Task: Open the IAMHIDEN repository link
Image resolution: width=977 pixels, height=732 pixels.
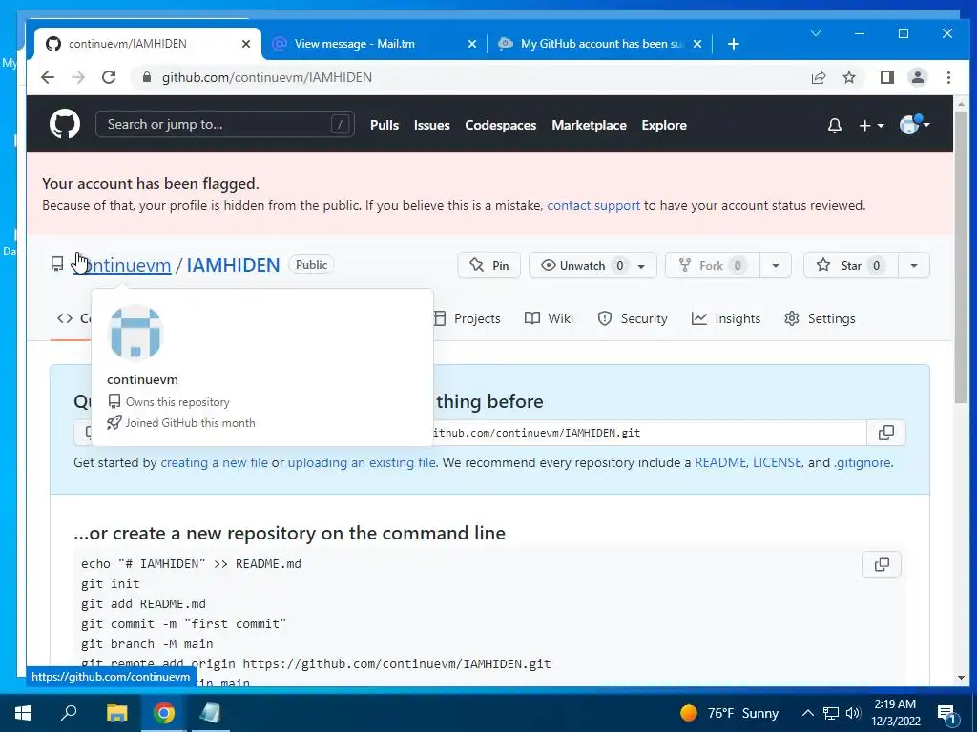Action: tap(233, 265)
